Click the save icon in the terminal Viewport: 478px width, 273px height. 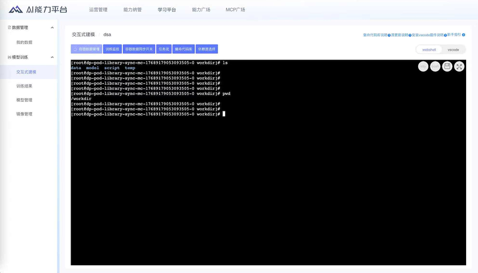click(447, 66)
